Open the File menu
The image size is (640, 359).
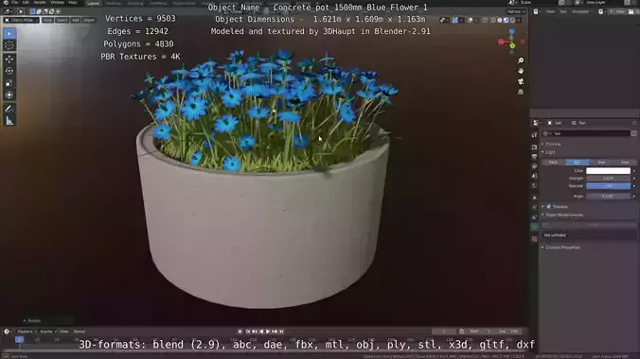15,3
